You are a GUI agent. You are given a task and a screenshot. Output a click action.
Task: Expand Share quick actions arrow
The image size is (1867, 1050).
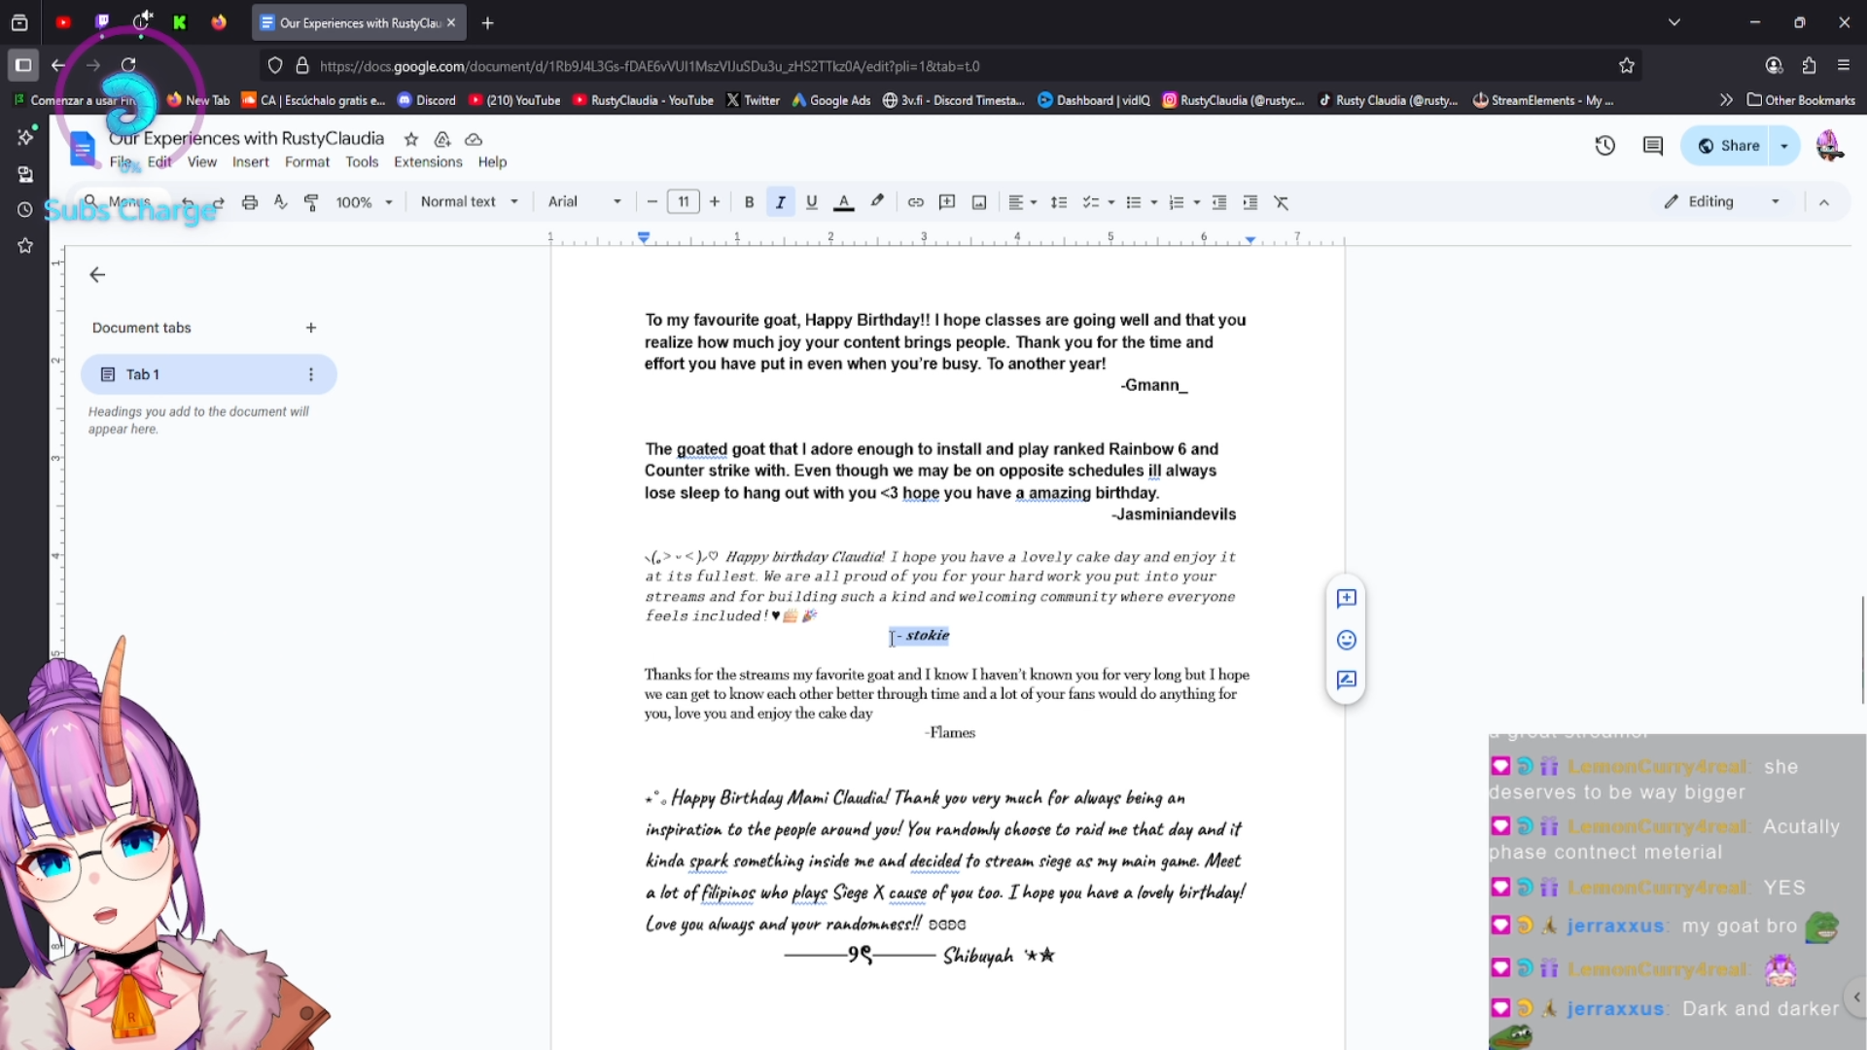tap(1784, 146)
